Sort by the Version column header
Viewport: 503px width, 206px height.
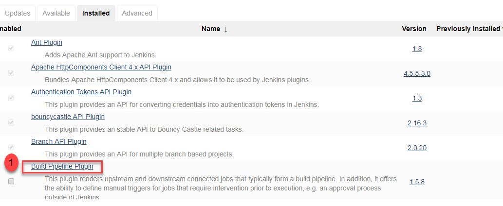tap(414, 29)
